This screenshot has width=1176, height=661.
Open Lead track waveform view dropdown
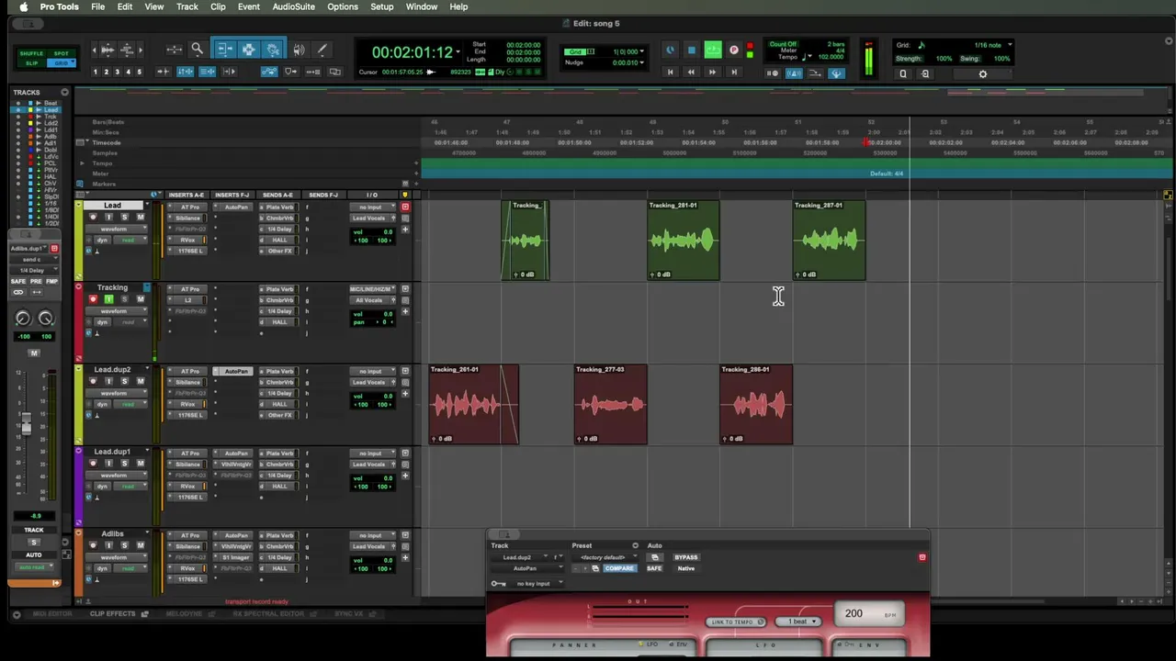[115, 229]
